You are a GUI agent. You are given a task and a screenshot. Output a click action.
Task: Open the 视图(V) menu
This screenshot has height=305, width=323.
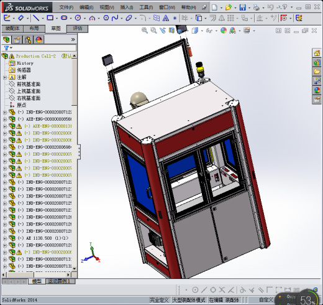click(x=107, y=7)
